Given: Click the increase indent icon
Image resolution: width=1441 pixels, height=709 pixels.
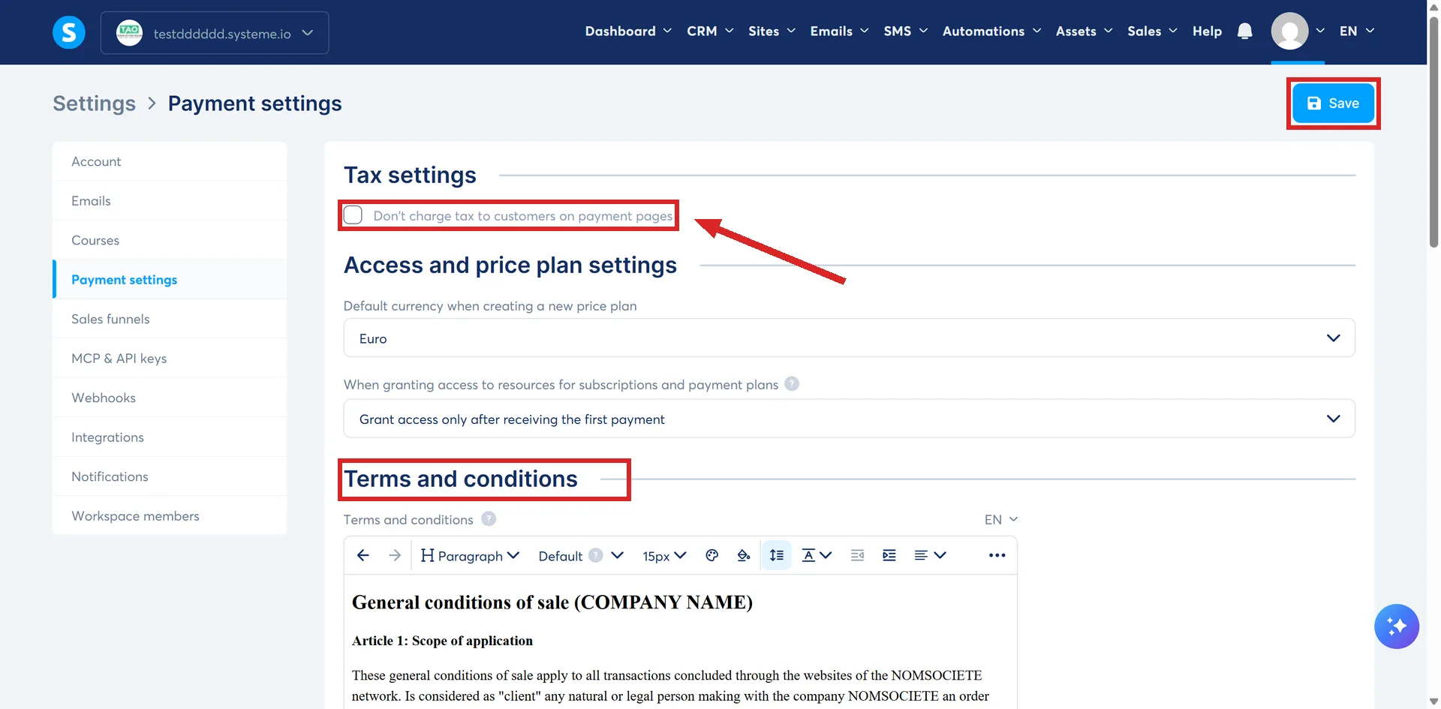Looking at the screenshot, I should [x=889, y=555].
